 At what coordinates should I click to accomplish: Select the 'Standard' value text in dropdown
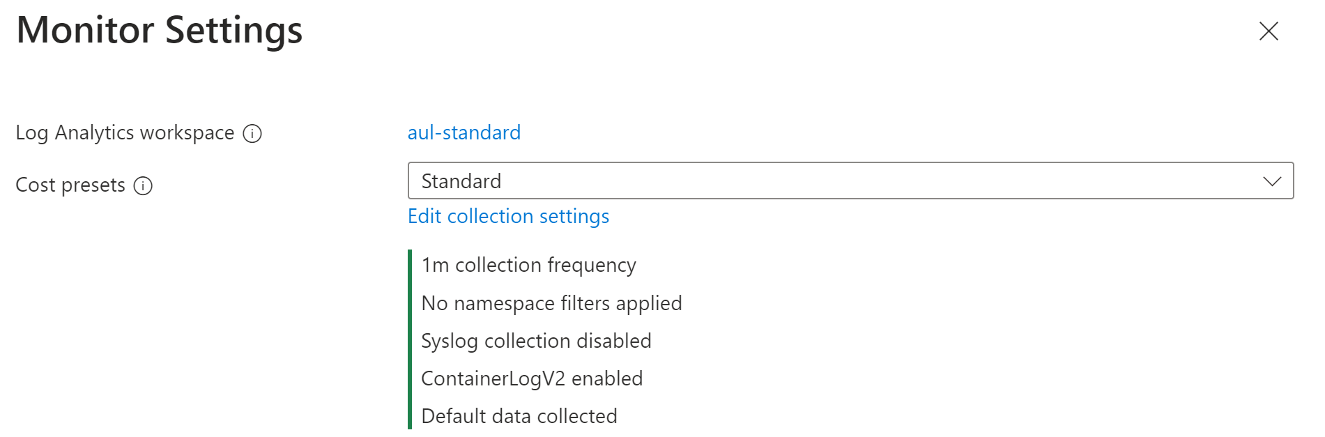click(461, 181)
